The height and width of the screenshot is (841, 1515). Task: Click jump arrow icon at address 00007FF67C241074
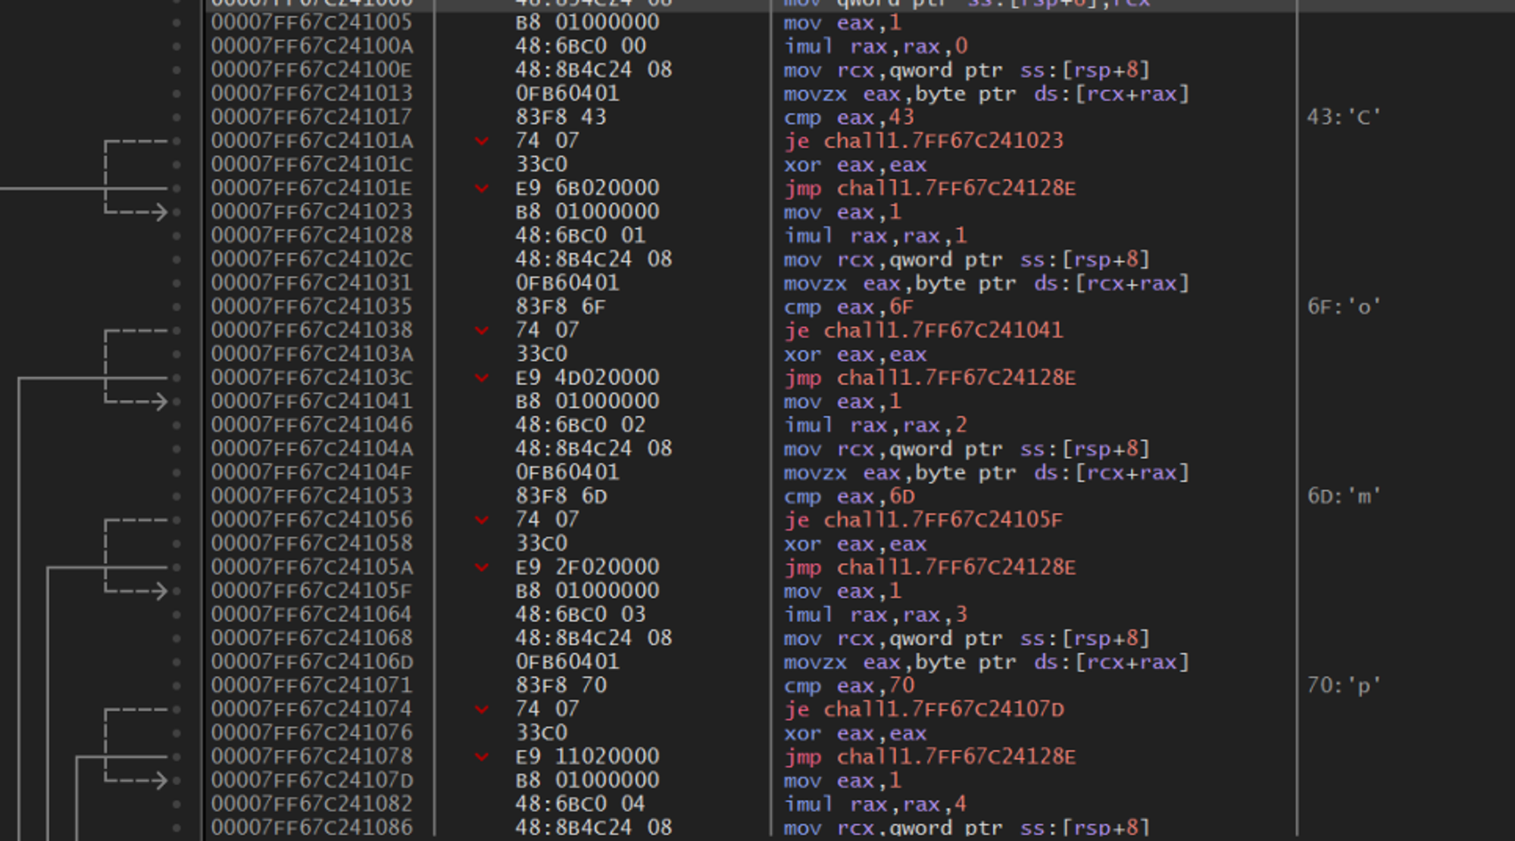coord(482,709)
